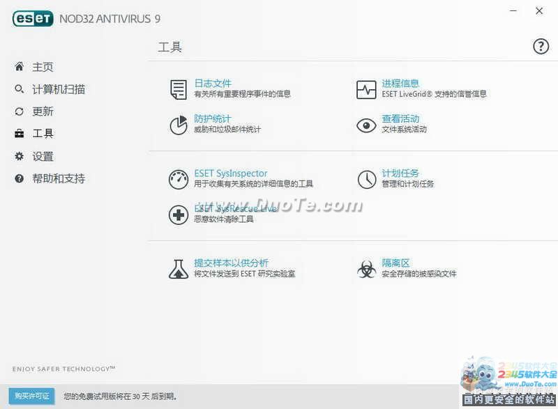
Task: Open the quarantine biohazard icon
Action: click(x=366, y=269)
